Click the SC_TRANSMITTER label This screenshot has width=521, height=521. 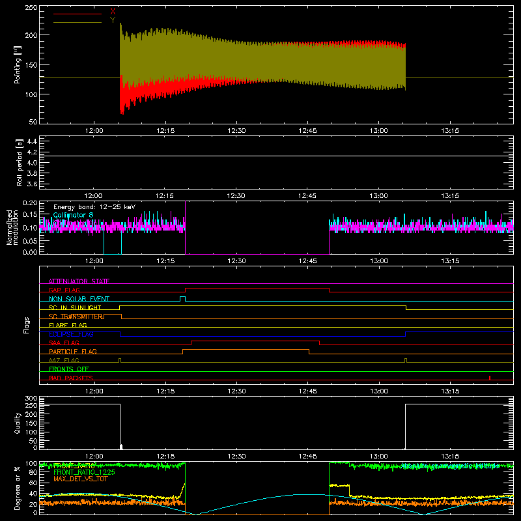point(76,317)
